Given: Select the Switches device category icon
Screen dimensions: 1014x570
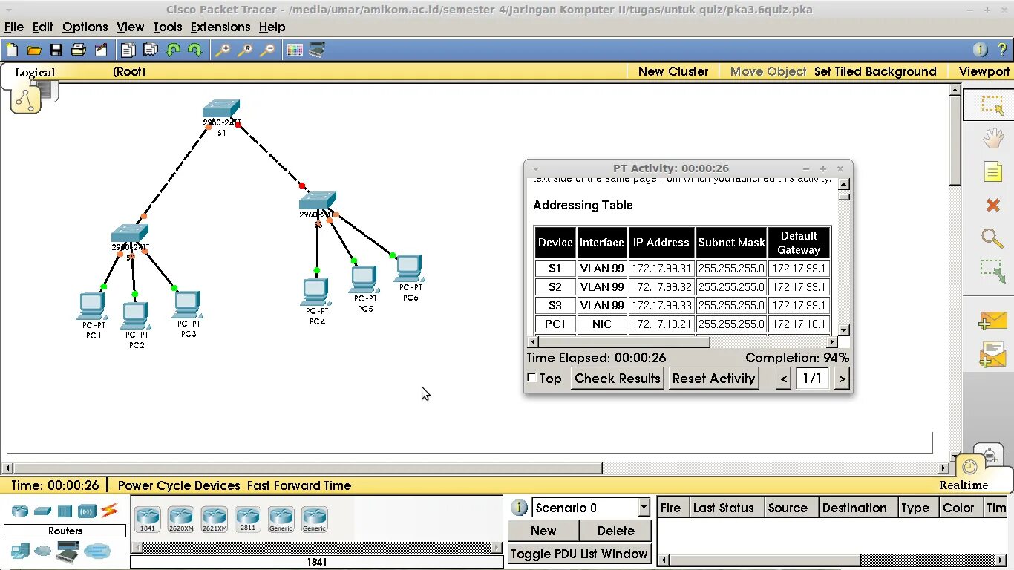Looking at the screenshot, I should click(42, 511).
